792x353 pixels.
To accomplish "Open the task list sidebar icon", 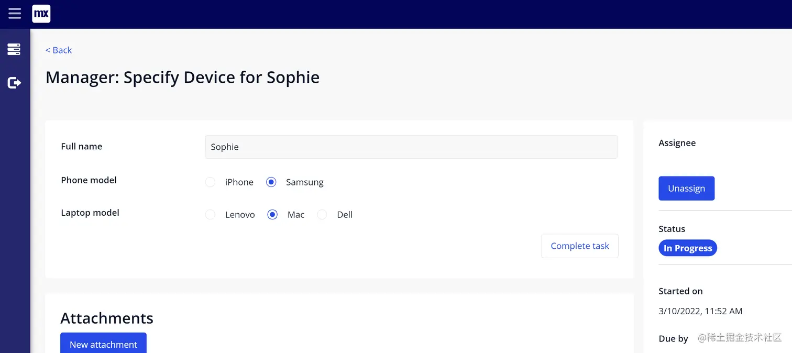I will pyautogui.click(x=14, y=49).
